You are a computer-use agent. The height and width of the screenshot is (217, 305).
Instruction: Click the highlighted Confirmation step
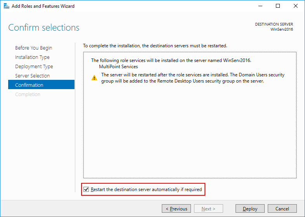coord(29,85)
